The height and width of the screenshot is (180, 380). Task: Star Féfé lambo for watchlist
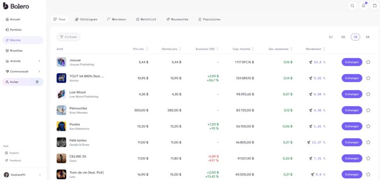tap(368, 142)
